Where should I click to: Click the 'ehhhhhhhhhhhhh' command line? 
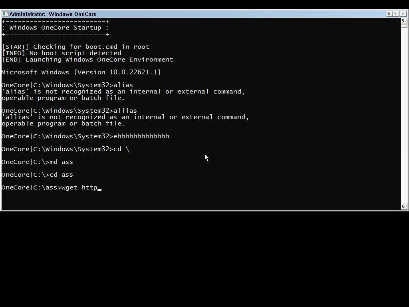pyautogui.click(x=85, y=136)
